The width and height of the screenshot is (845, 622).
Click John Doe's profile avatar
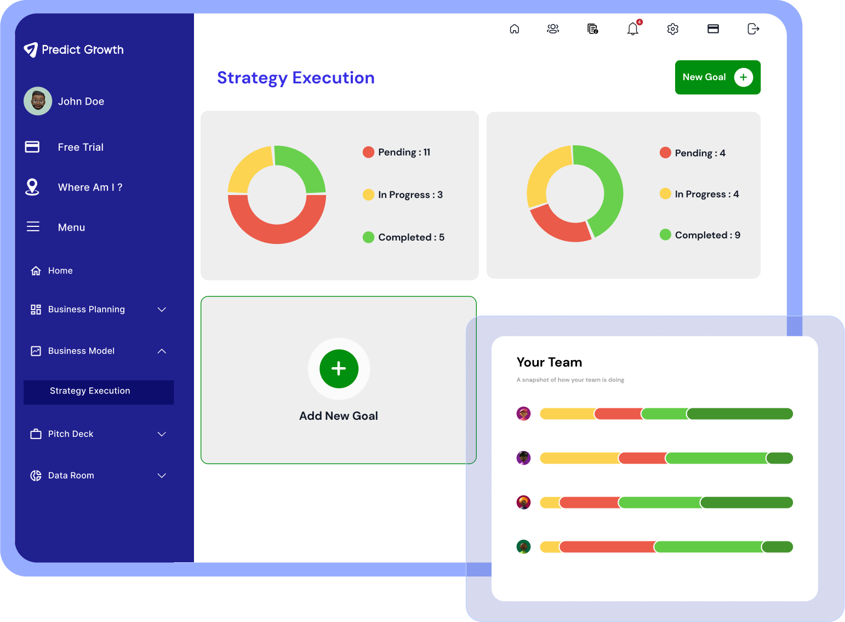38,101
